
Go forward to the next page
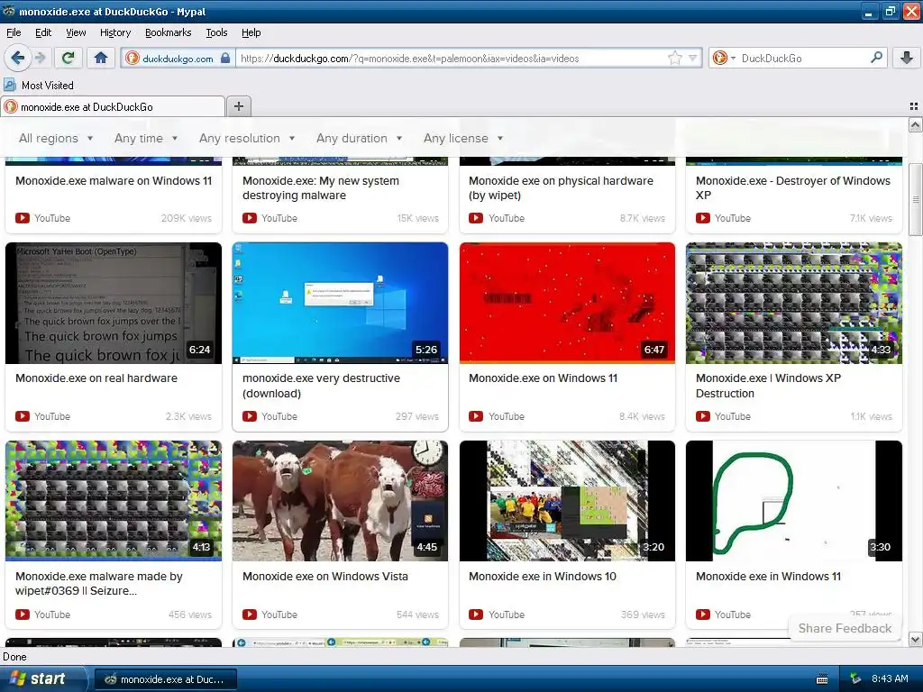40,58
